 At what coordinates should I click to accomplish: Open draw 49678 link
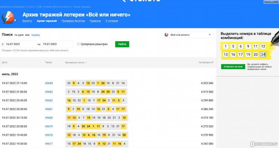49,135
